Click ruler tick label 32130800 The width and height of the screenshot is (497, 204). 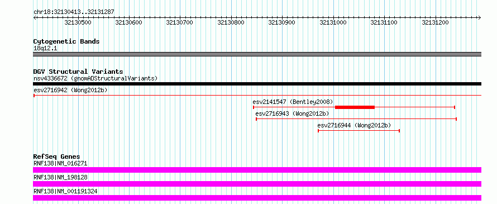pos(231,22)
